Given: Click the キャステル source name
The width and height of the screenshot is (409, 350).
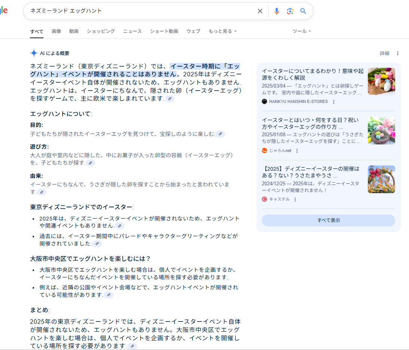Looking at the screenshot, I should click(279, 200).
